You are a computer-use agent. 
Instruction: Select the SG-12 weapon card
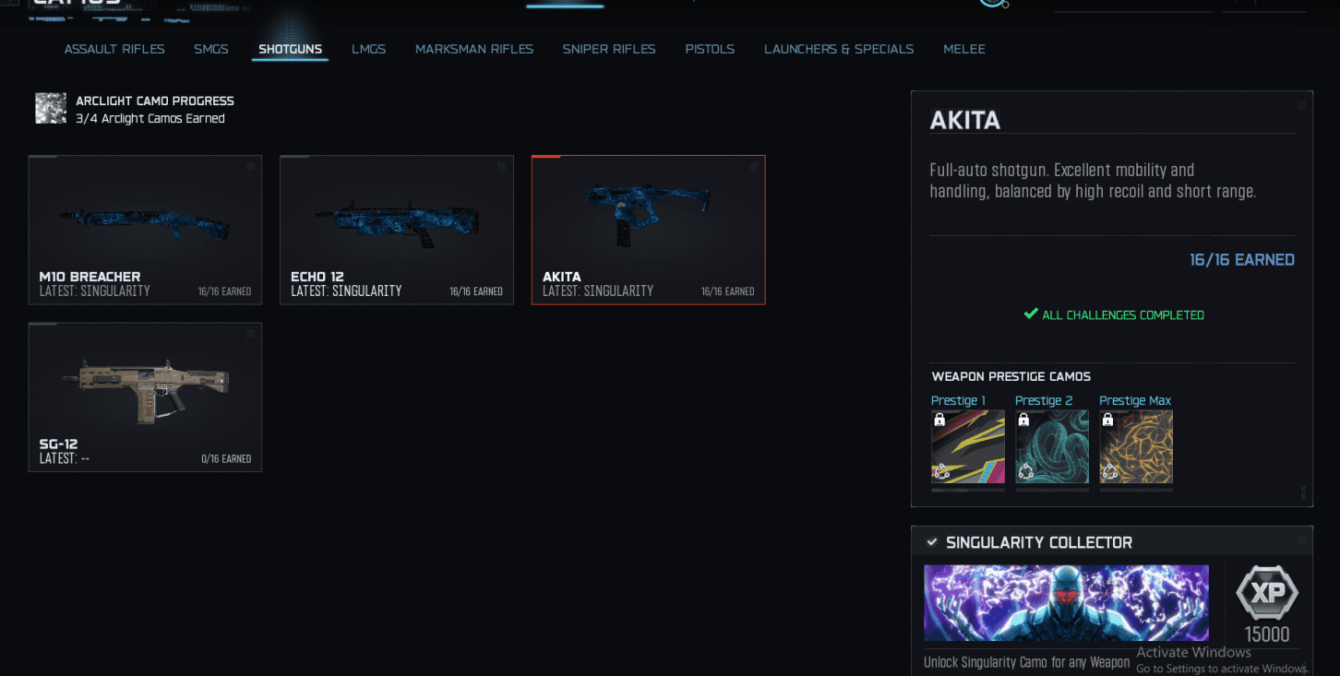coord(145,397)
